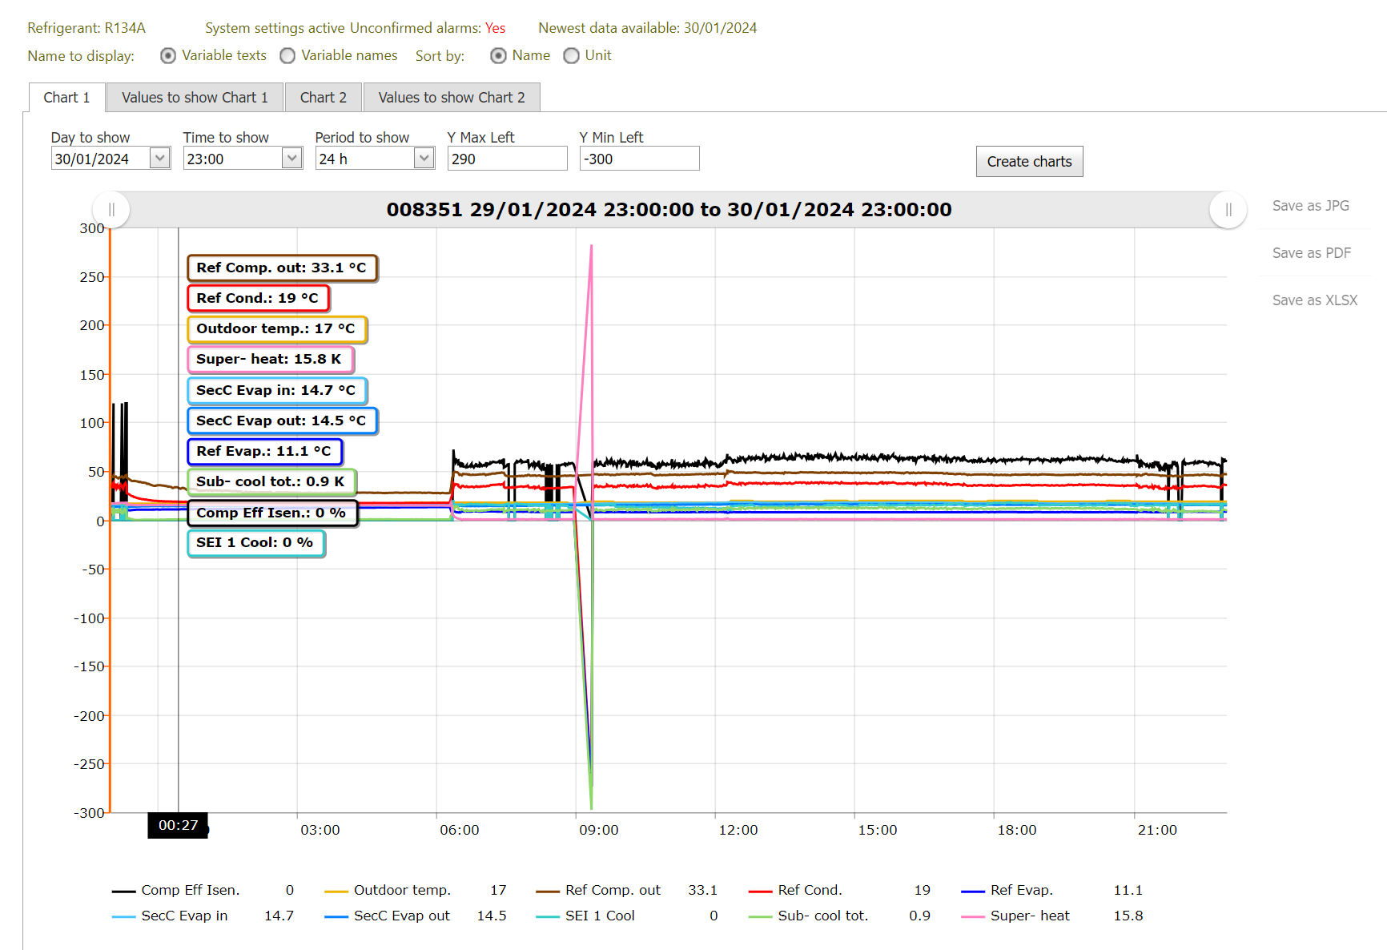Toggle Ref Evap. blue legend entry
This screenshot has width=1387, height=950.
pos(1021,890)
